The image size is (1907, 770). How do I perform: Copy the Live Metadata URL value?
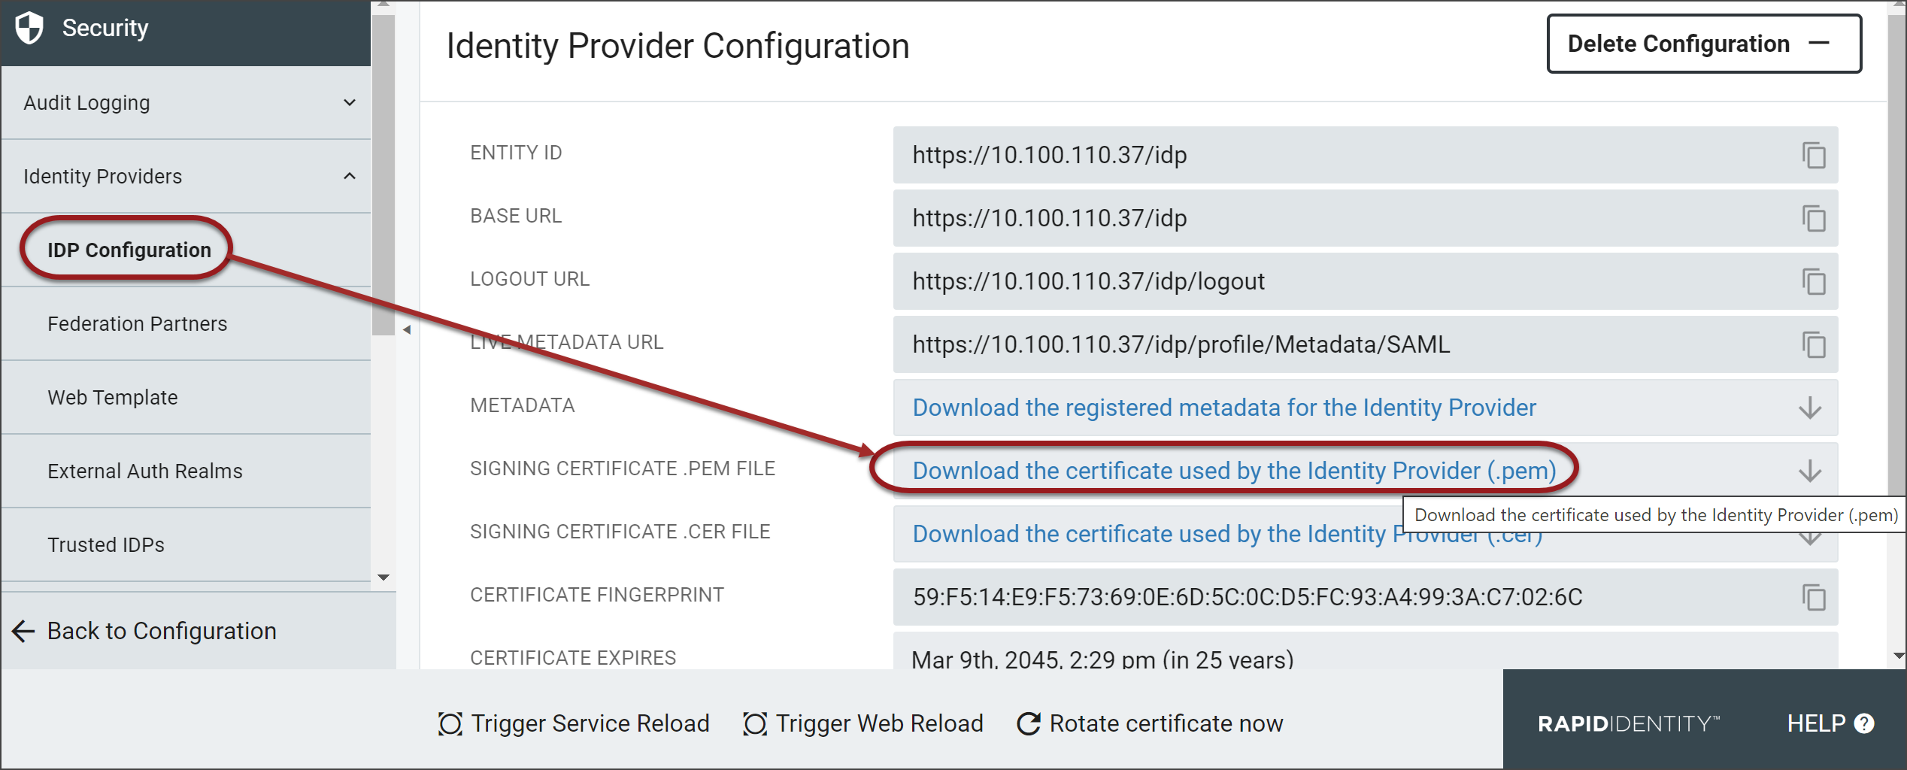(1813, 344)
